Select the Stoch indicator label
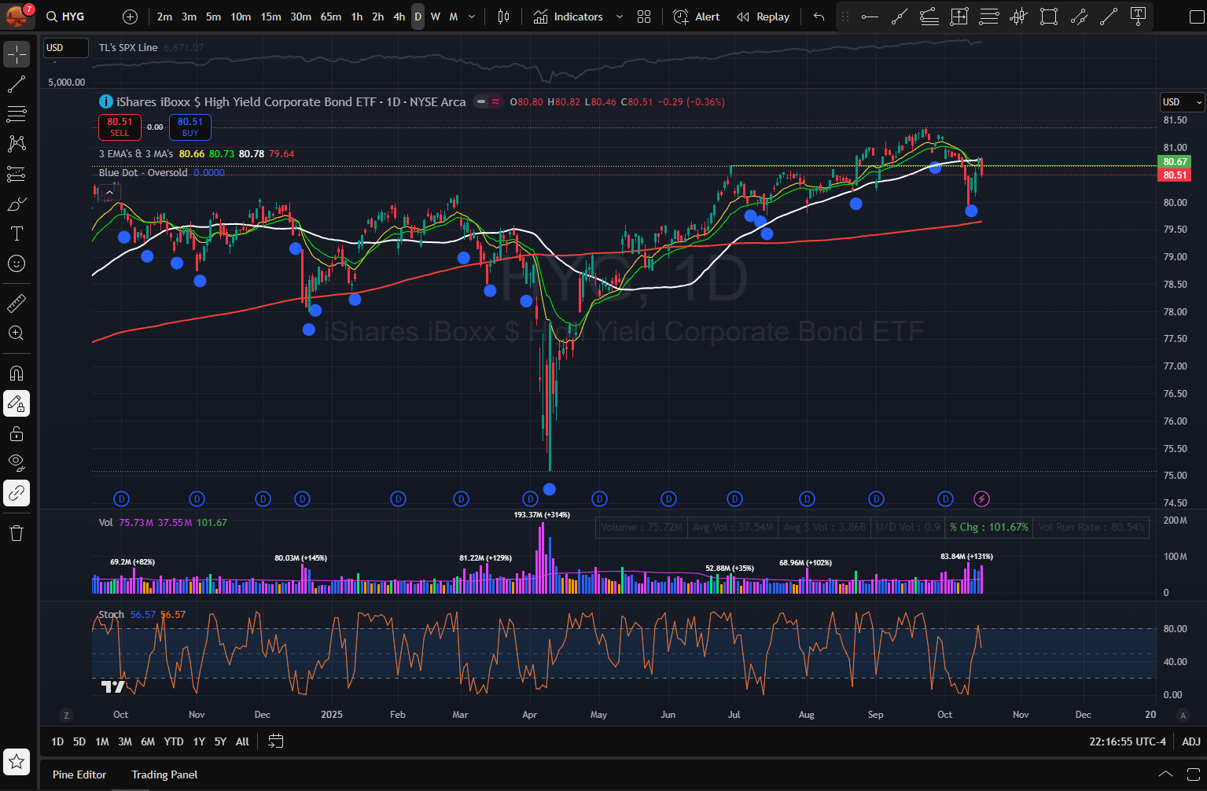 point(111,614)
